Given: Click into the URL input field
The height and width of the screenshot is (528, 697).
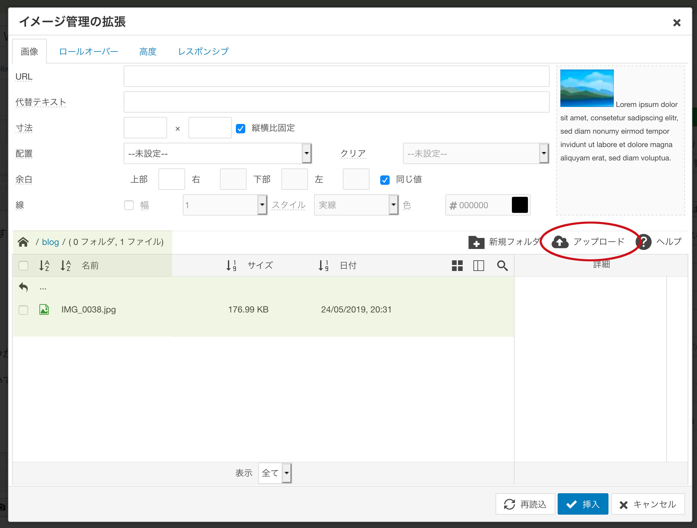Looking at the screenshot, I should click(x=336, y=77).
